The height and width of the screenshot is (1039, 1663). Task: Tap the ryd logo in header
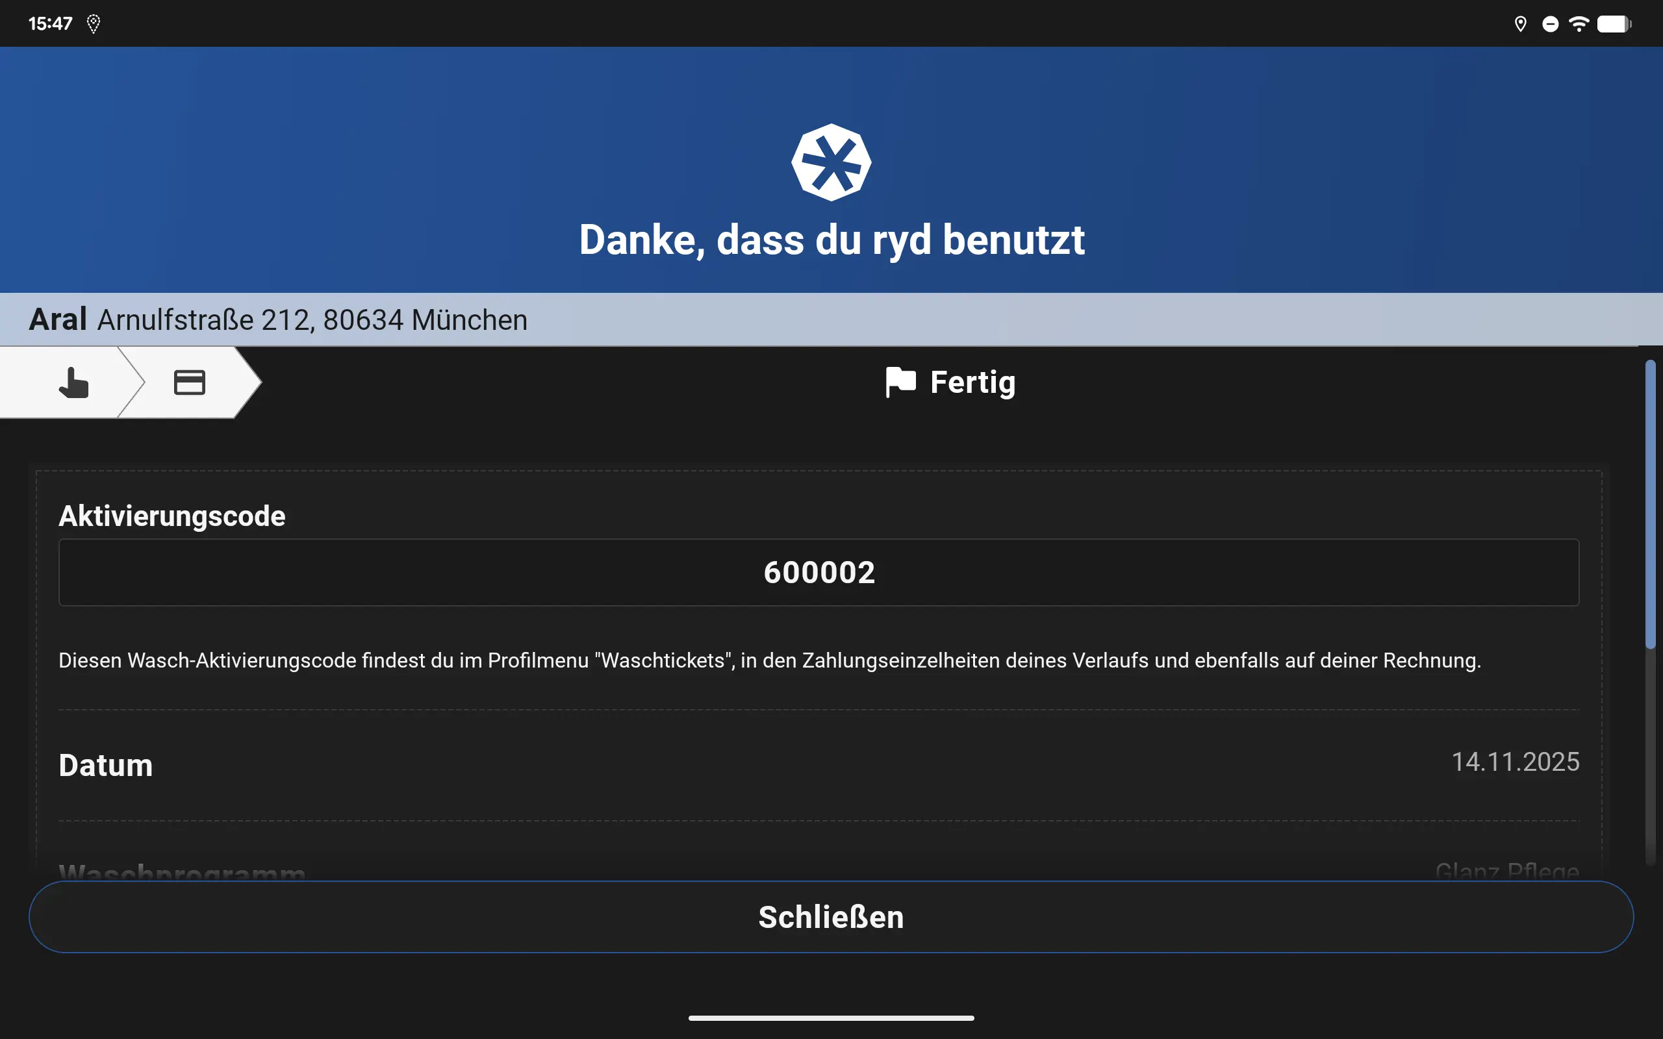831,162
